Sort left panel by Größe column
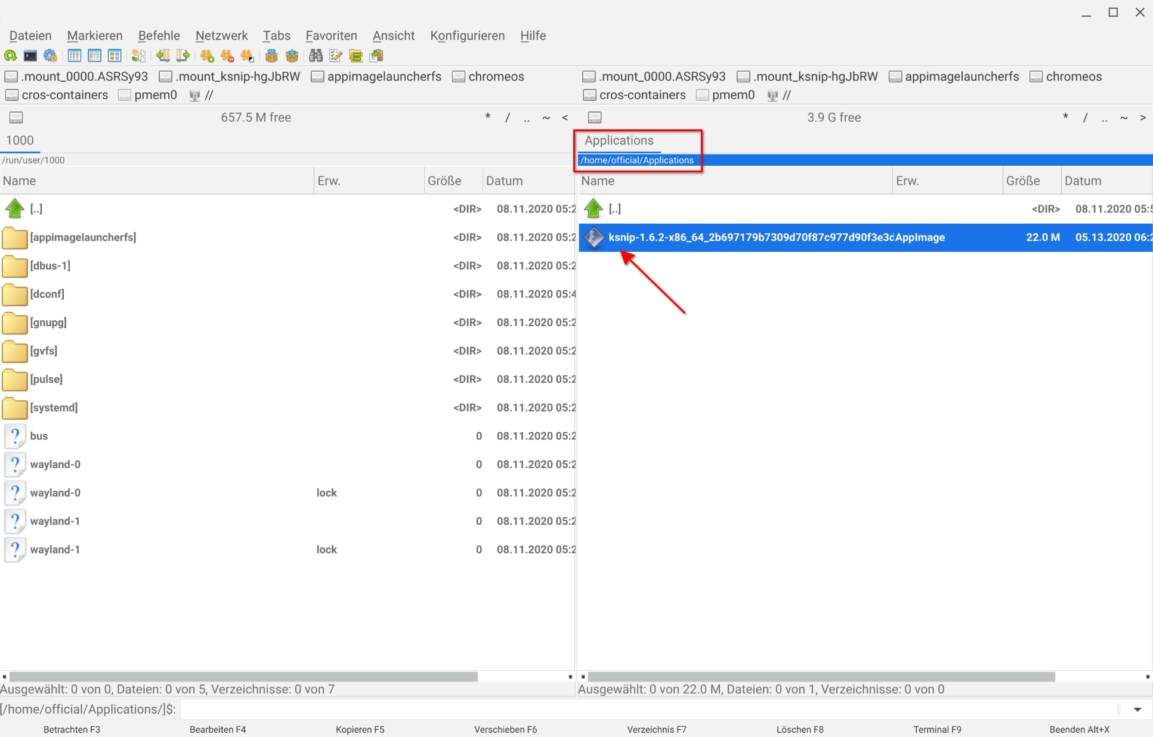The height and width of the screenshot is (737, 1153). [x=453, y=181]
